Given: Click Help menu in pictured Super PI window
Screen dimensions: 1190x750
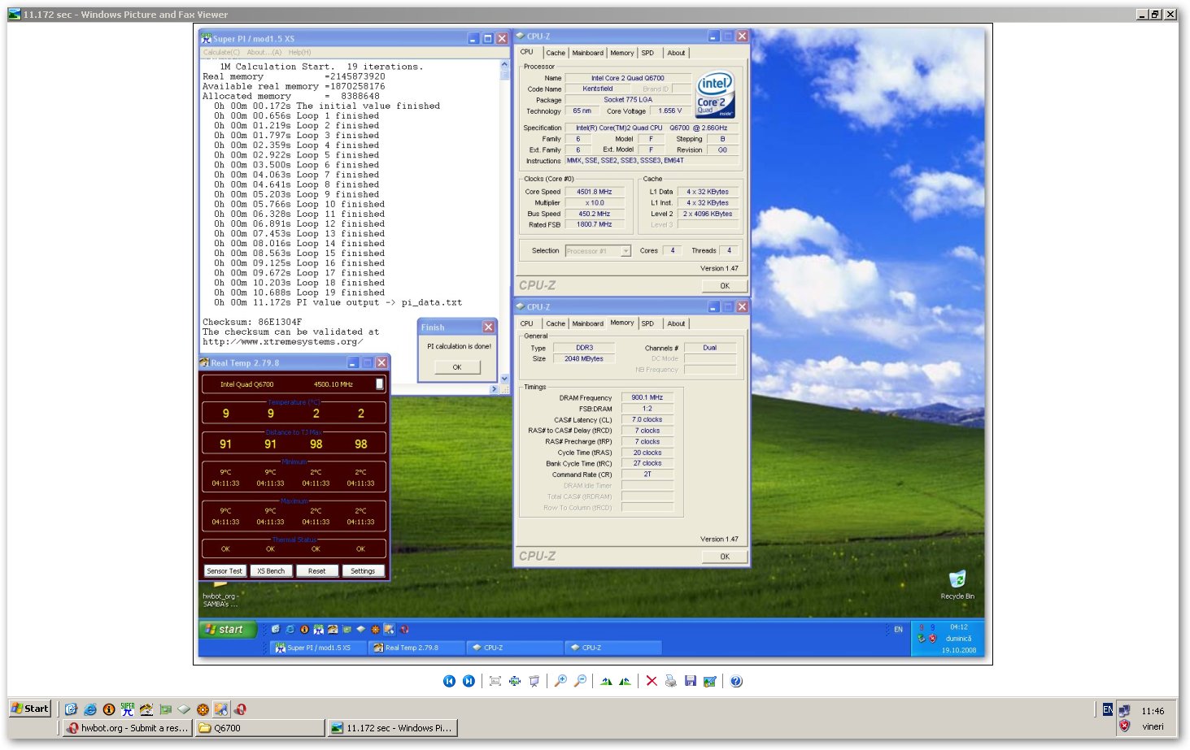Looking at the screenshot, I should click(x=300, y=52).
